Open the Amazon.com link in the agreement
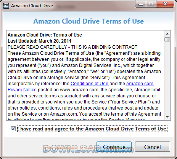 pyautogui.click(x=140, y=84)
